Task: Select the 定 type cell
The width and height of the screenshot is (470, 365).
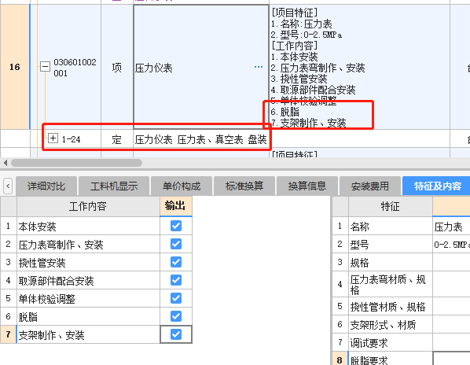Action: [x=117, y=139]
